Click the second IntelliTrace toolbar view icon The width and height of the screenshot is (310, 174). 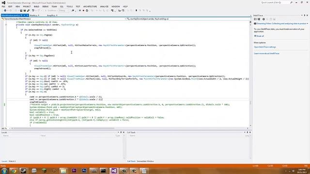[259, 19]
